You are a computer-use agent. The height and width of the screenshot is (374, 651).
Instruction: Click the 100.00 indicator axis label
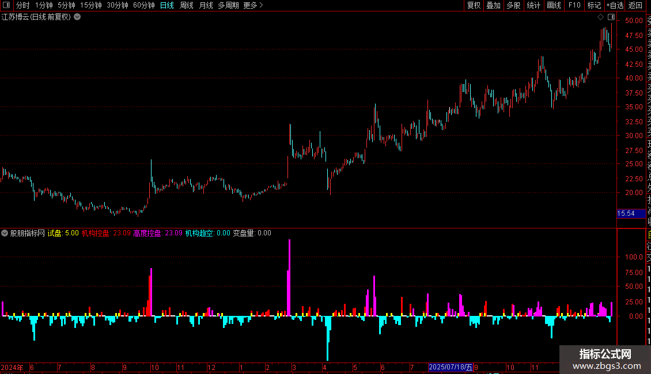[x=634, y=257]
